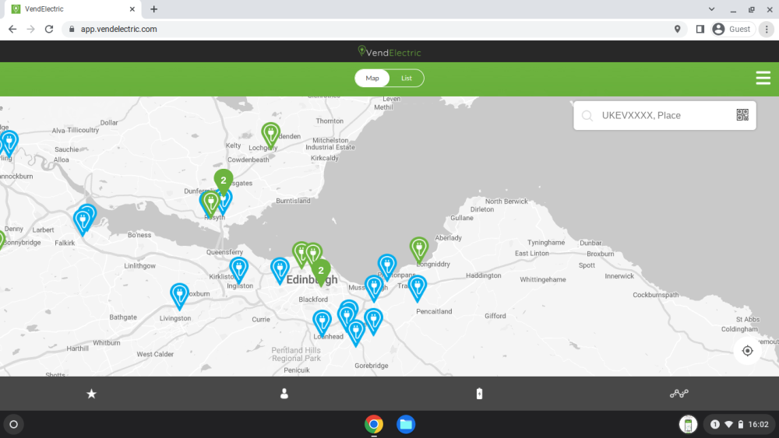
Task: Click the location permission icon in address bar
Action: [677, 30]
